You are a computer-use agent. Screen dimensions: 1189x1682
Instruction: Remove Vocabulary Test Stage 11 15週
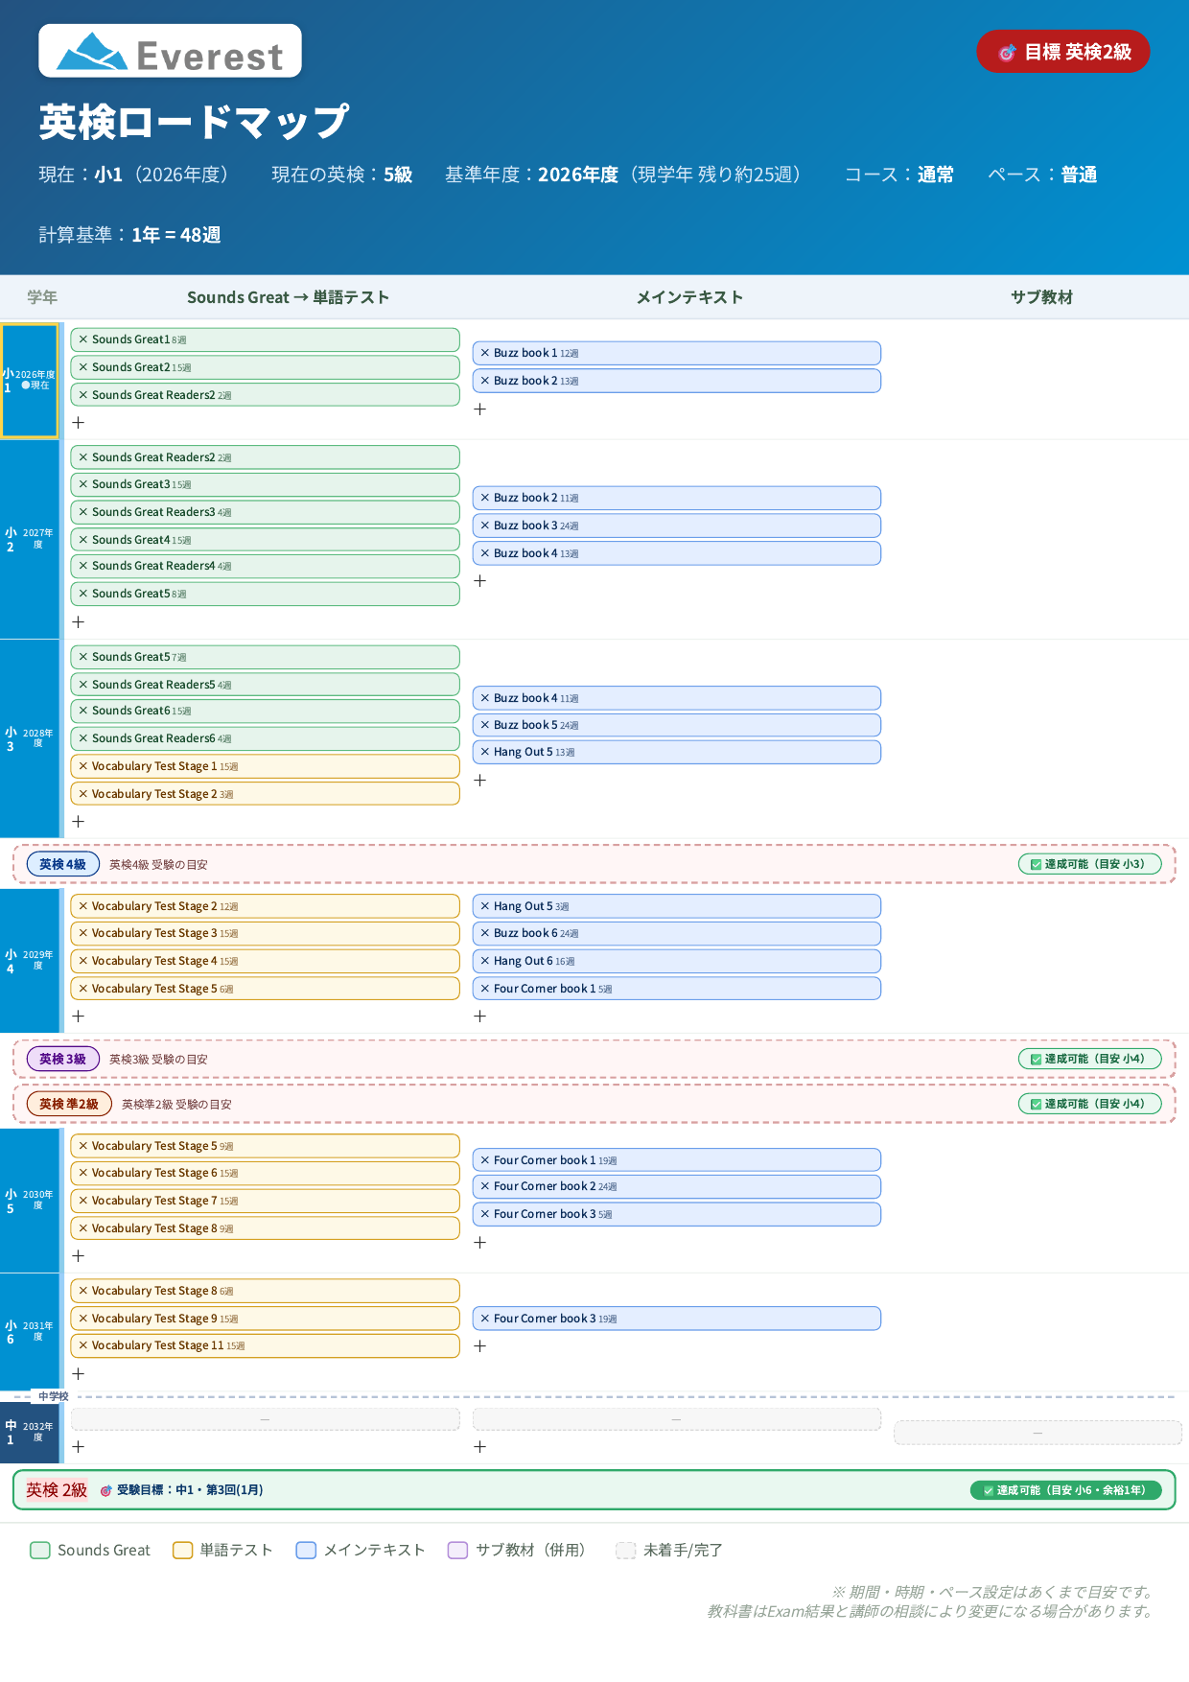(83, 1345)
